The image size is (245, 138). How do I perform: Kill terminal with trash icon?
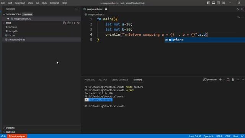[x=233, y=80]
